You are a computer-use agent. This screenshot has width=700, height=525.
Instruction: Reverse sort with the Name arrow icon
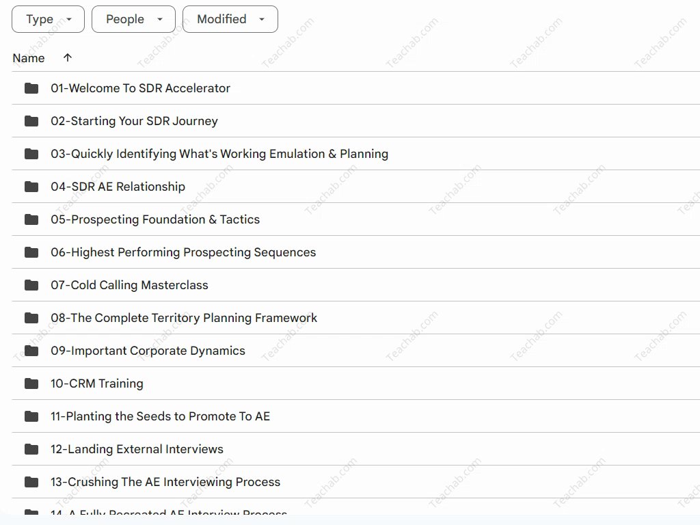pyautogui.click(x=67, y=58)
